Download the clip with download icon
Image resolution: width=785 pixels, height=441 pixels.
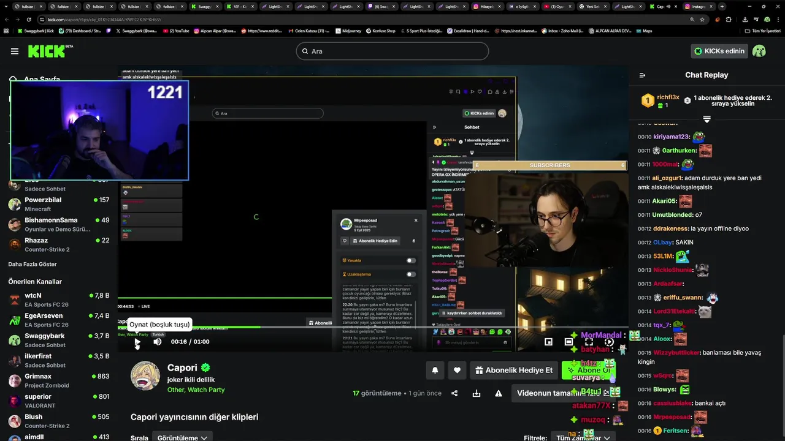coord(477,393)
